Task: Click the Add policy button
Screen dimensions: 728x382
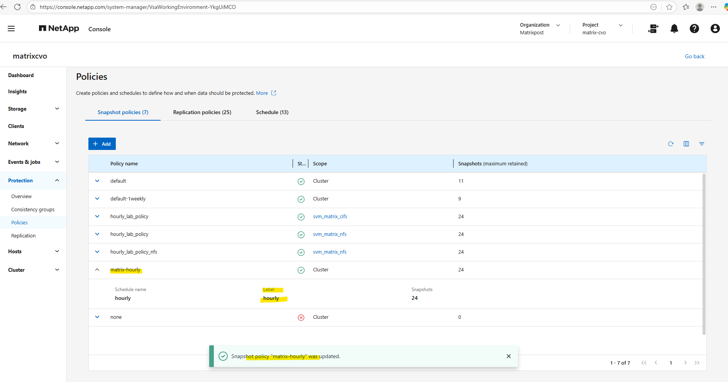Action: [102, 144]
